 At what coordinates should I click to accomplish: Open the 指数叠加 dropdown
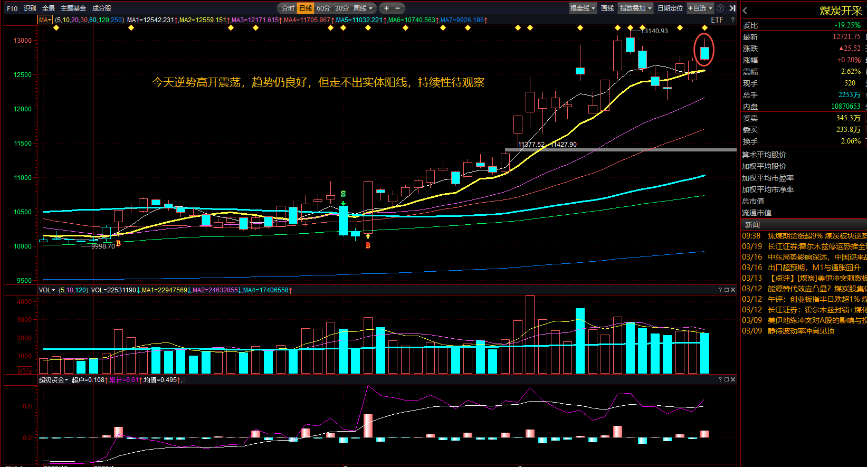635,8
